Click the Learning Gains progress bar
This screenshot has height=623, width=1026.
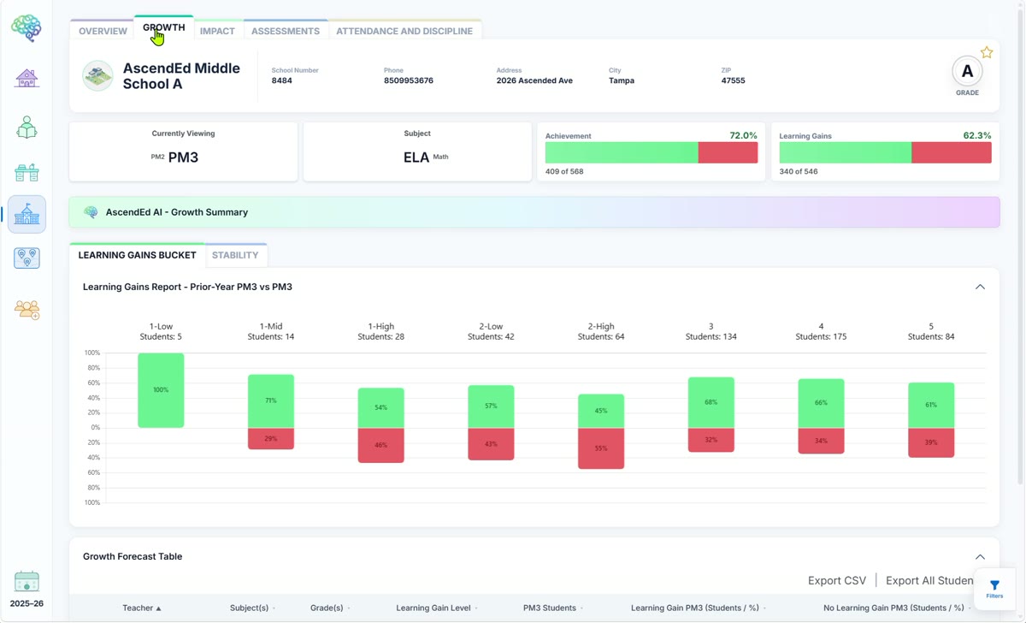[x=885, y=152]
